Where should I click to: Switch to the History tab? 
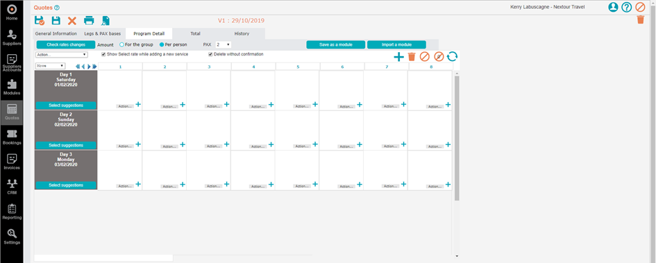(x=242, y=33)
